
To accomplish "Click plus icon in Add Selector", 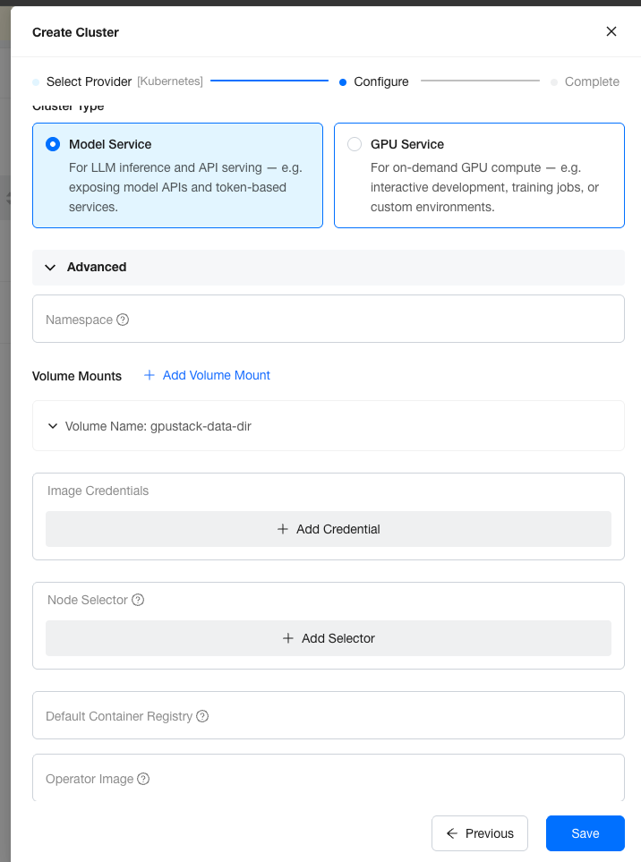I will click(x=288, y=638).
